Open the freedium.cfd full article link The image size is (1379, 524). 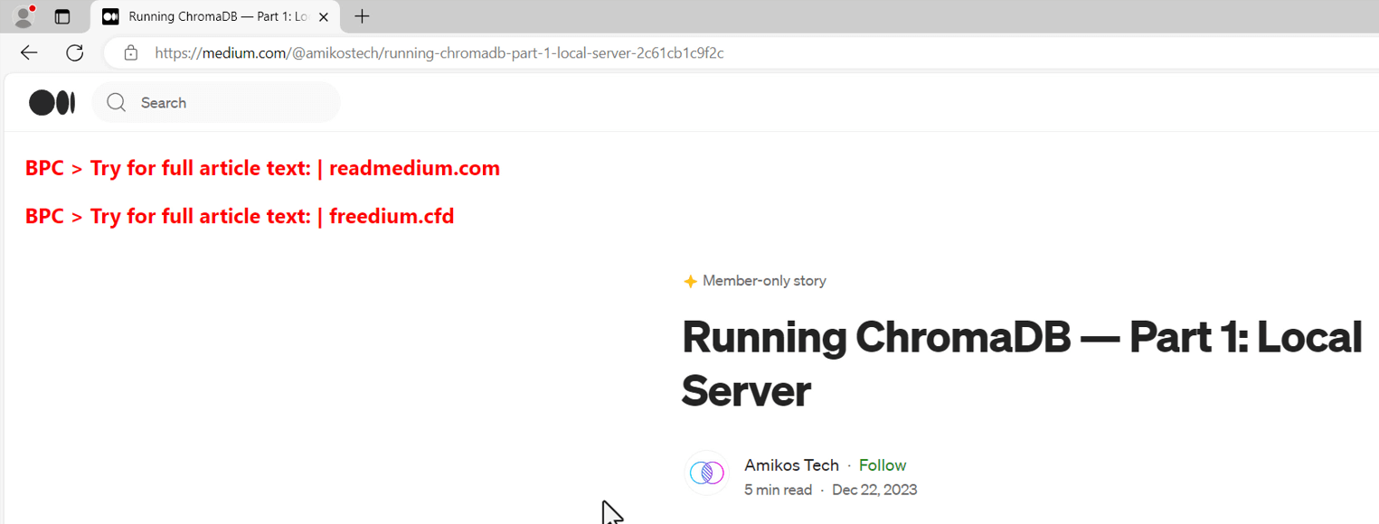(392, 216)
